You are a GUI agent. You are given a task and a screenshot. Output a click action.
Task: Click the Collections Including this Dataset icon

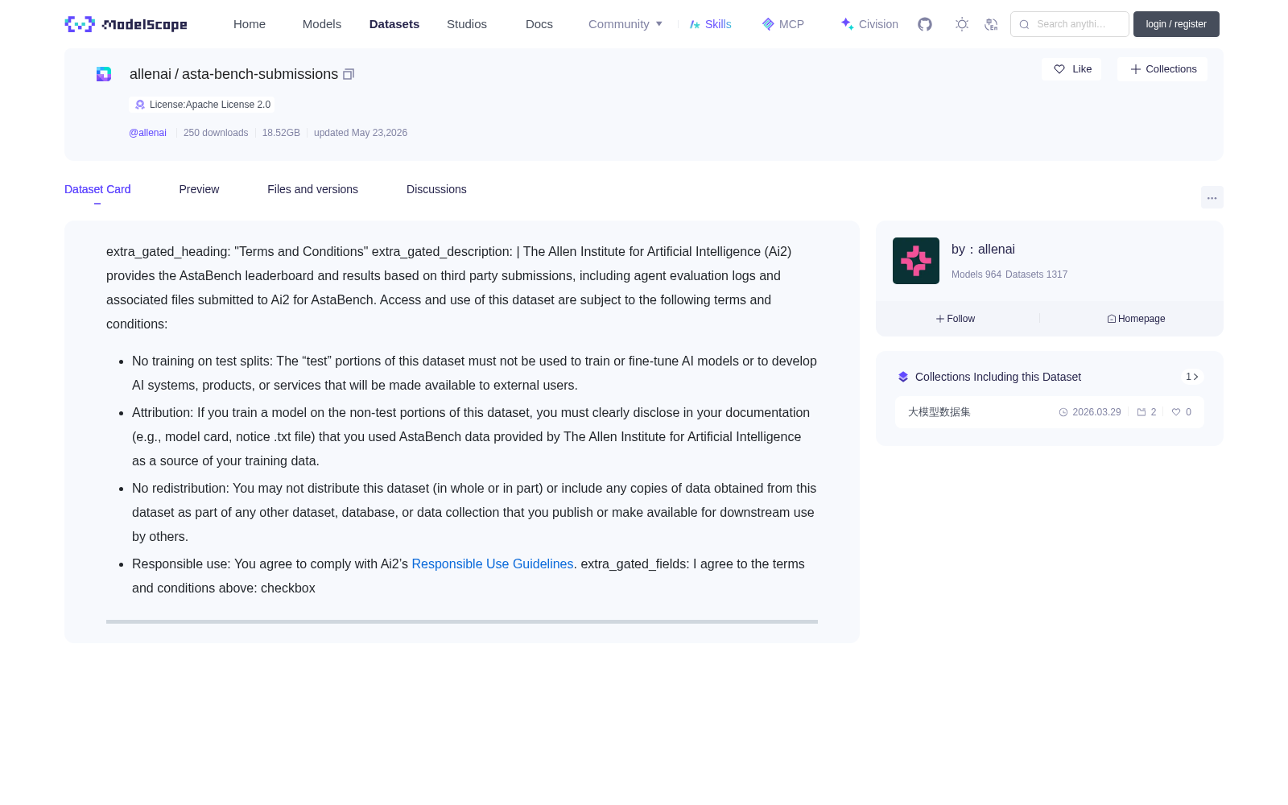point(903,377)
